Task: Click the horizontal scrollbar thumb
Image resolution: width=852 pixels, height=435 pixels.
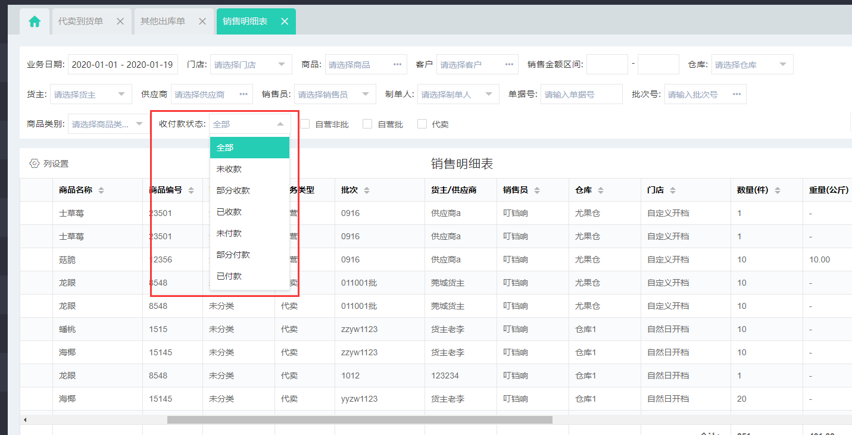Action: [x=360, y=420]
